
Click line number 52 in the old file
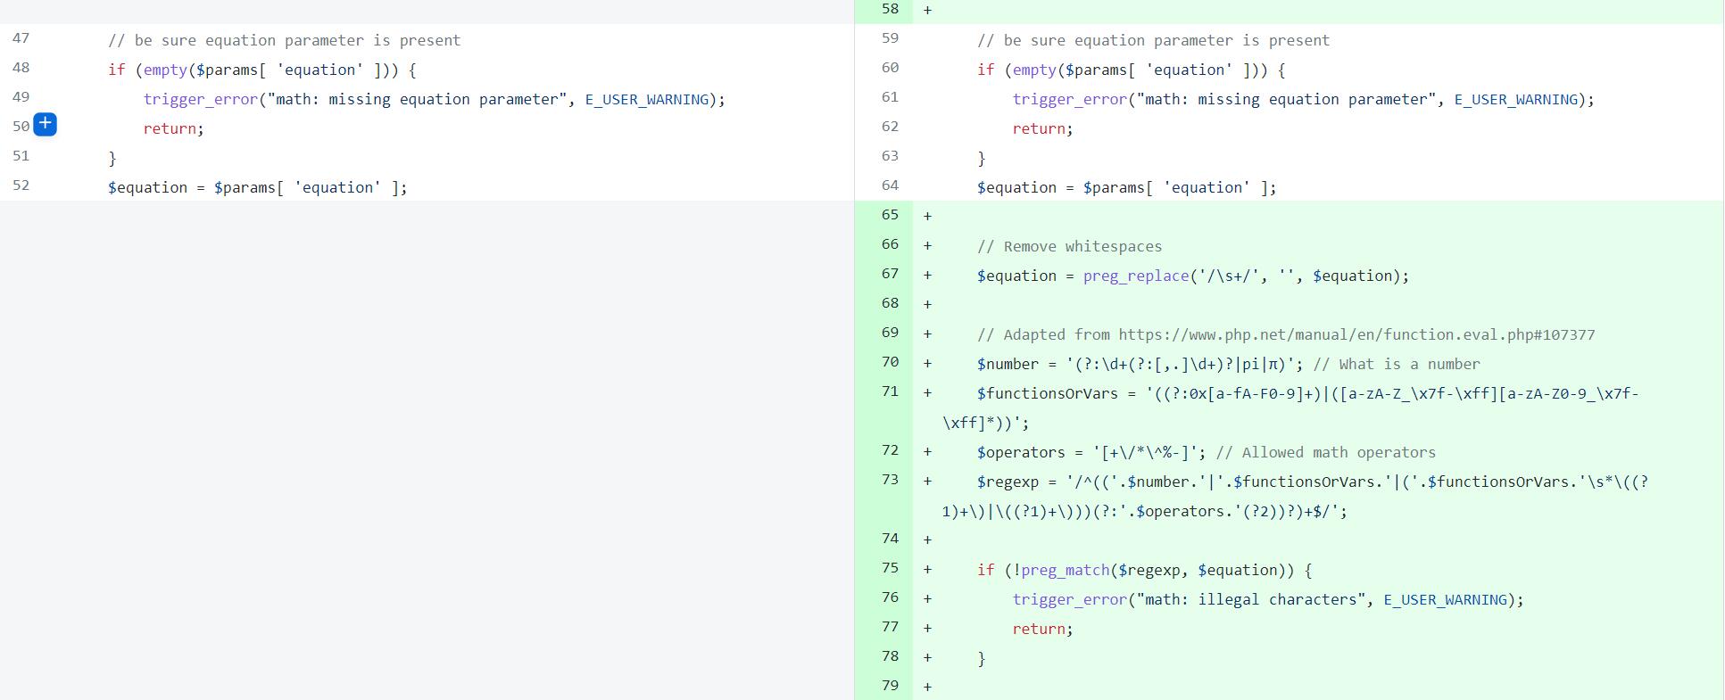pos(21,185)
